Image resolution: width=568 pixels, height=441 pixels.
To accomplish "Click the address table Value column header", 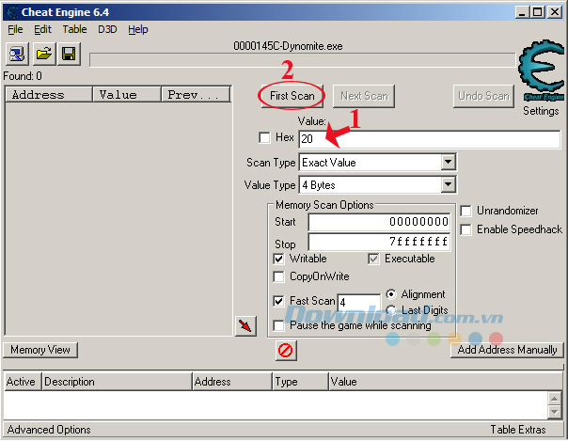I will coord(446,382).
